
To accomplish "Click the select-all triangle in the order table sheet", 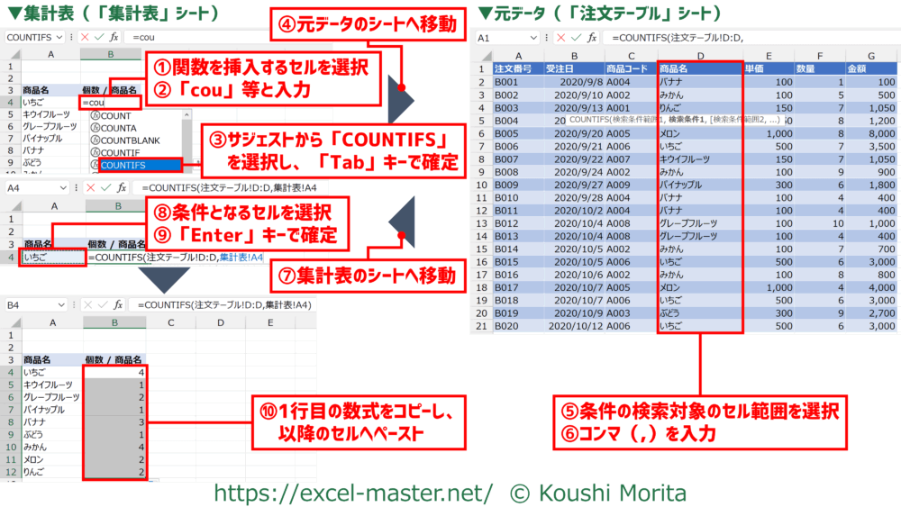I will [485, 55].
